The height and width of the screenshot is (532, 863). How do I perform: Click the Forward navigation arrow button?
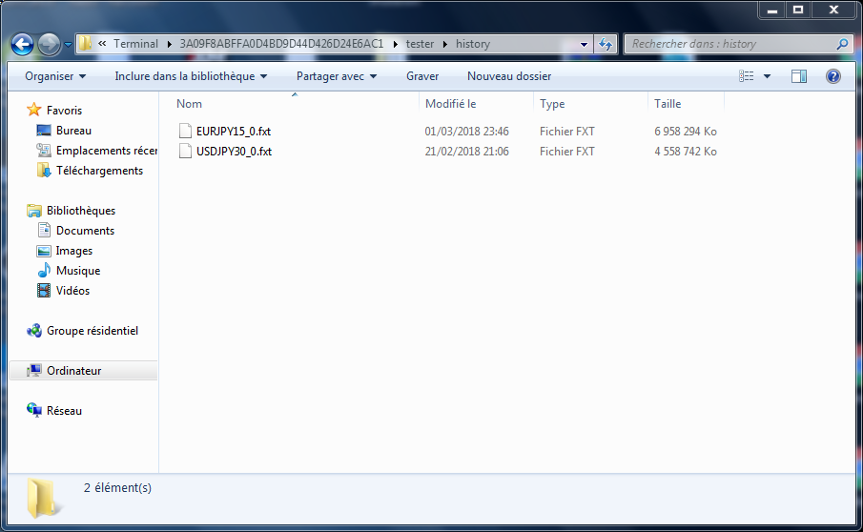click(50, 44)
